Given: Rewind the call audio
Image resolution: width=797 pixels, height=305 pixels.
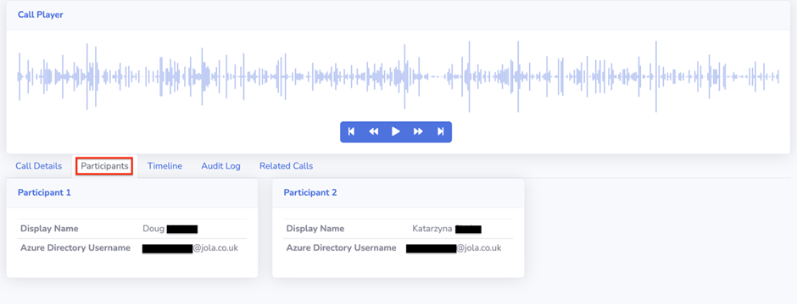Looking at the screenshot, I should pos(374,132).
